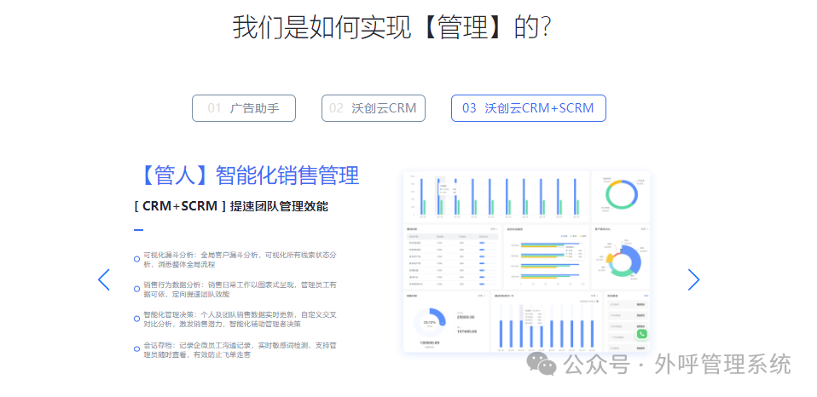The width and height of the screenshot is (817, 397).
Task: Click bullet circle beside 会话存档
Action: click(x=136, y=349)
